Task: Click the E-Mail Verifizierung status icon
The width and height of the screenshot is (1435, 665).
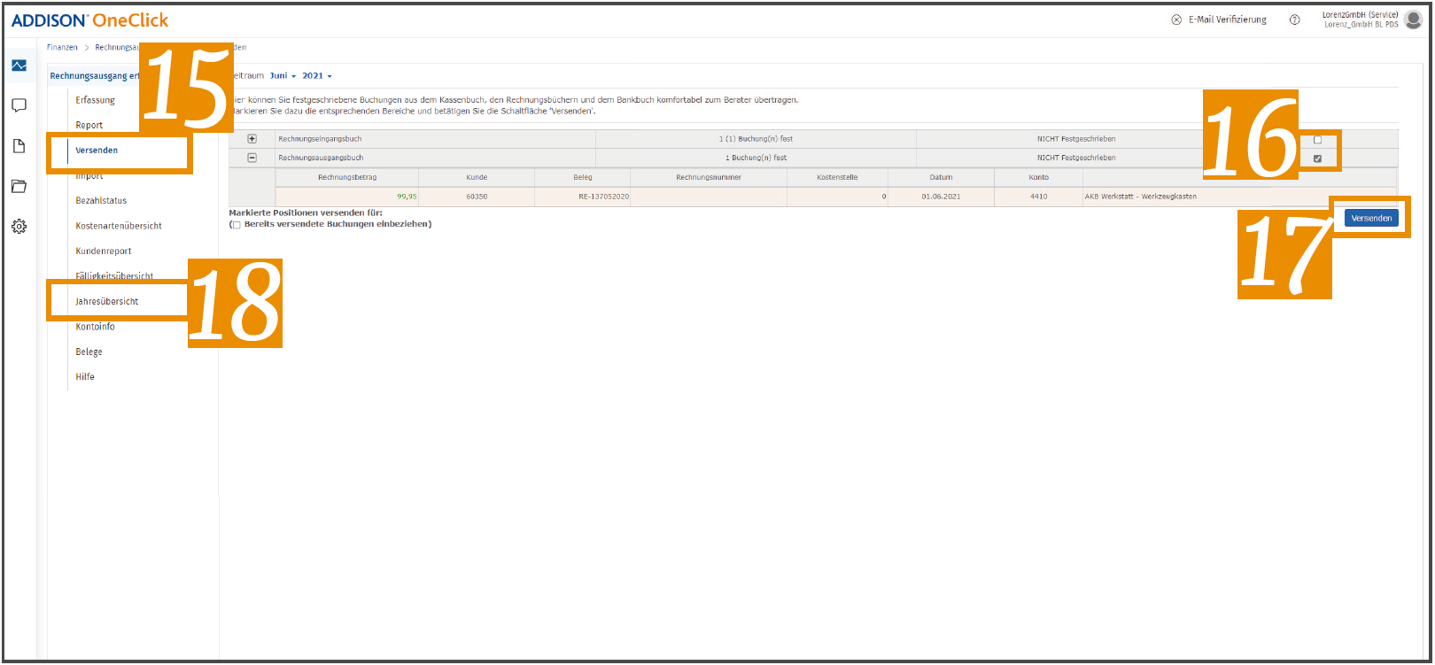Action: 1176,19
